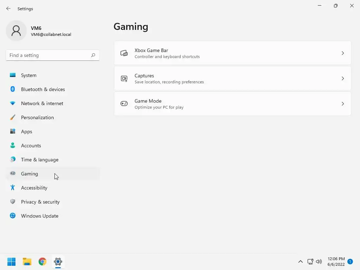Viewport: 360px width, 270px height.
Task: Click the user profile avatar picture
Action: click(16, 31)
